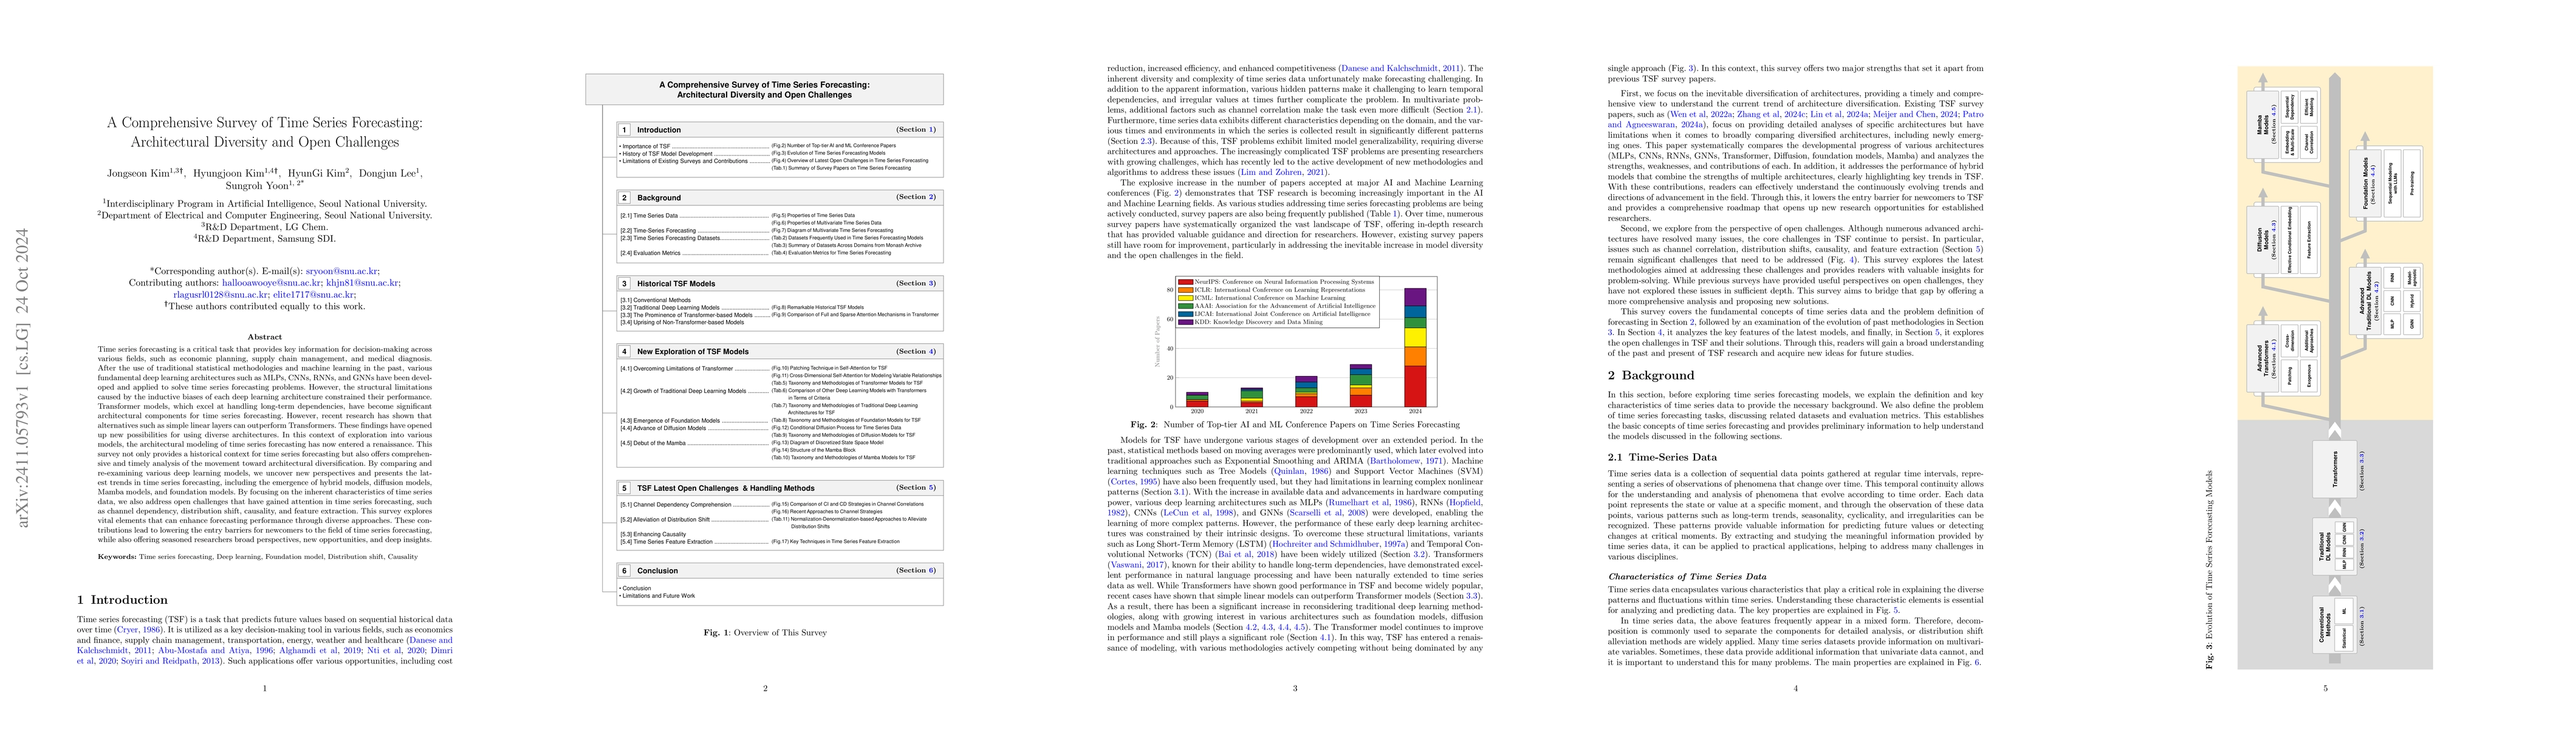Viewport: 2576px width, 729px height.
Task: Click the '(Section 2)' link in the Background box
Action: 916,197
